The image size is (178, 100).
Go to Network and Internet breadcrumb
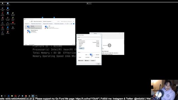click(38, 21)
